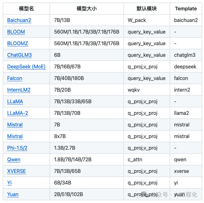The image size is (204, 203).
Task: Follow the Phi-1.5/2 link
Action: point(17,148)
